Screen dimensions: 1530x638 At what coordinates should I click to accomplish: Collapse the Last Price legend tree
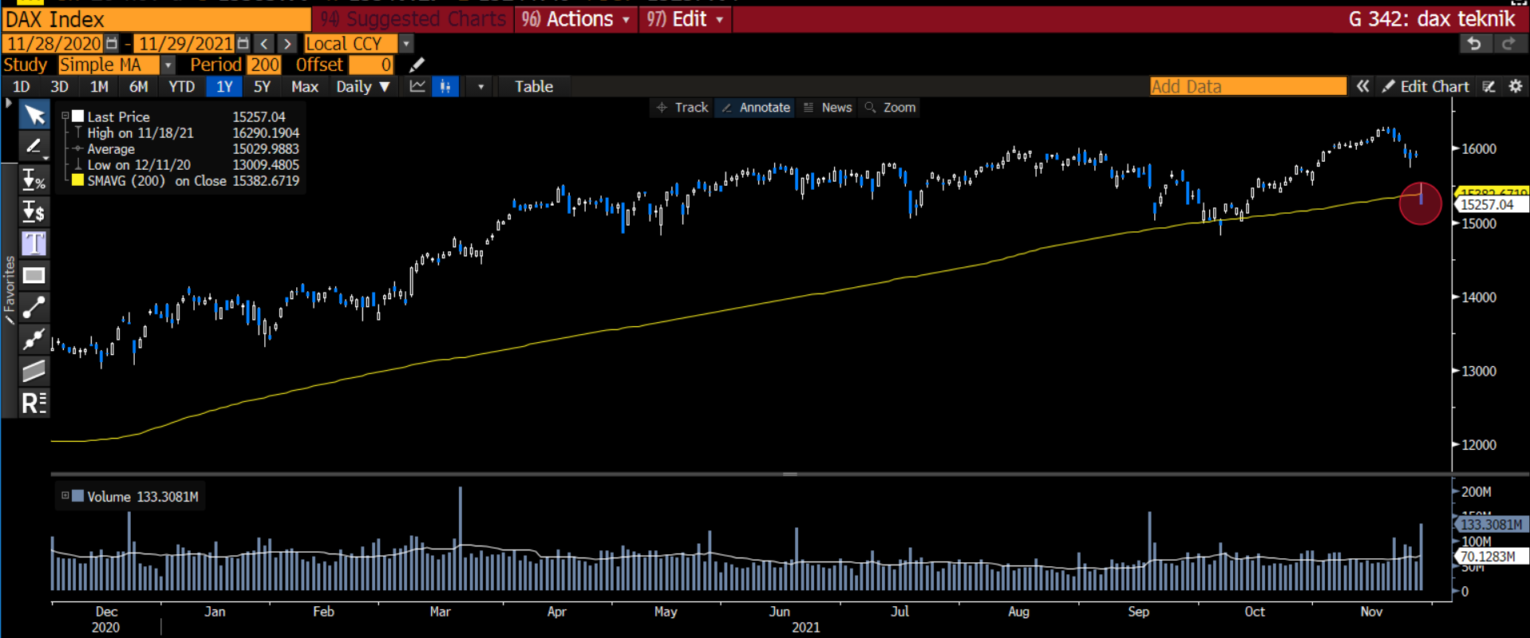pos(65,116)
